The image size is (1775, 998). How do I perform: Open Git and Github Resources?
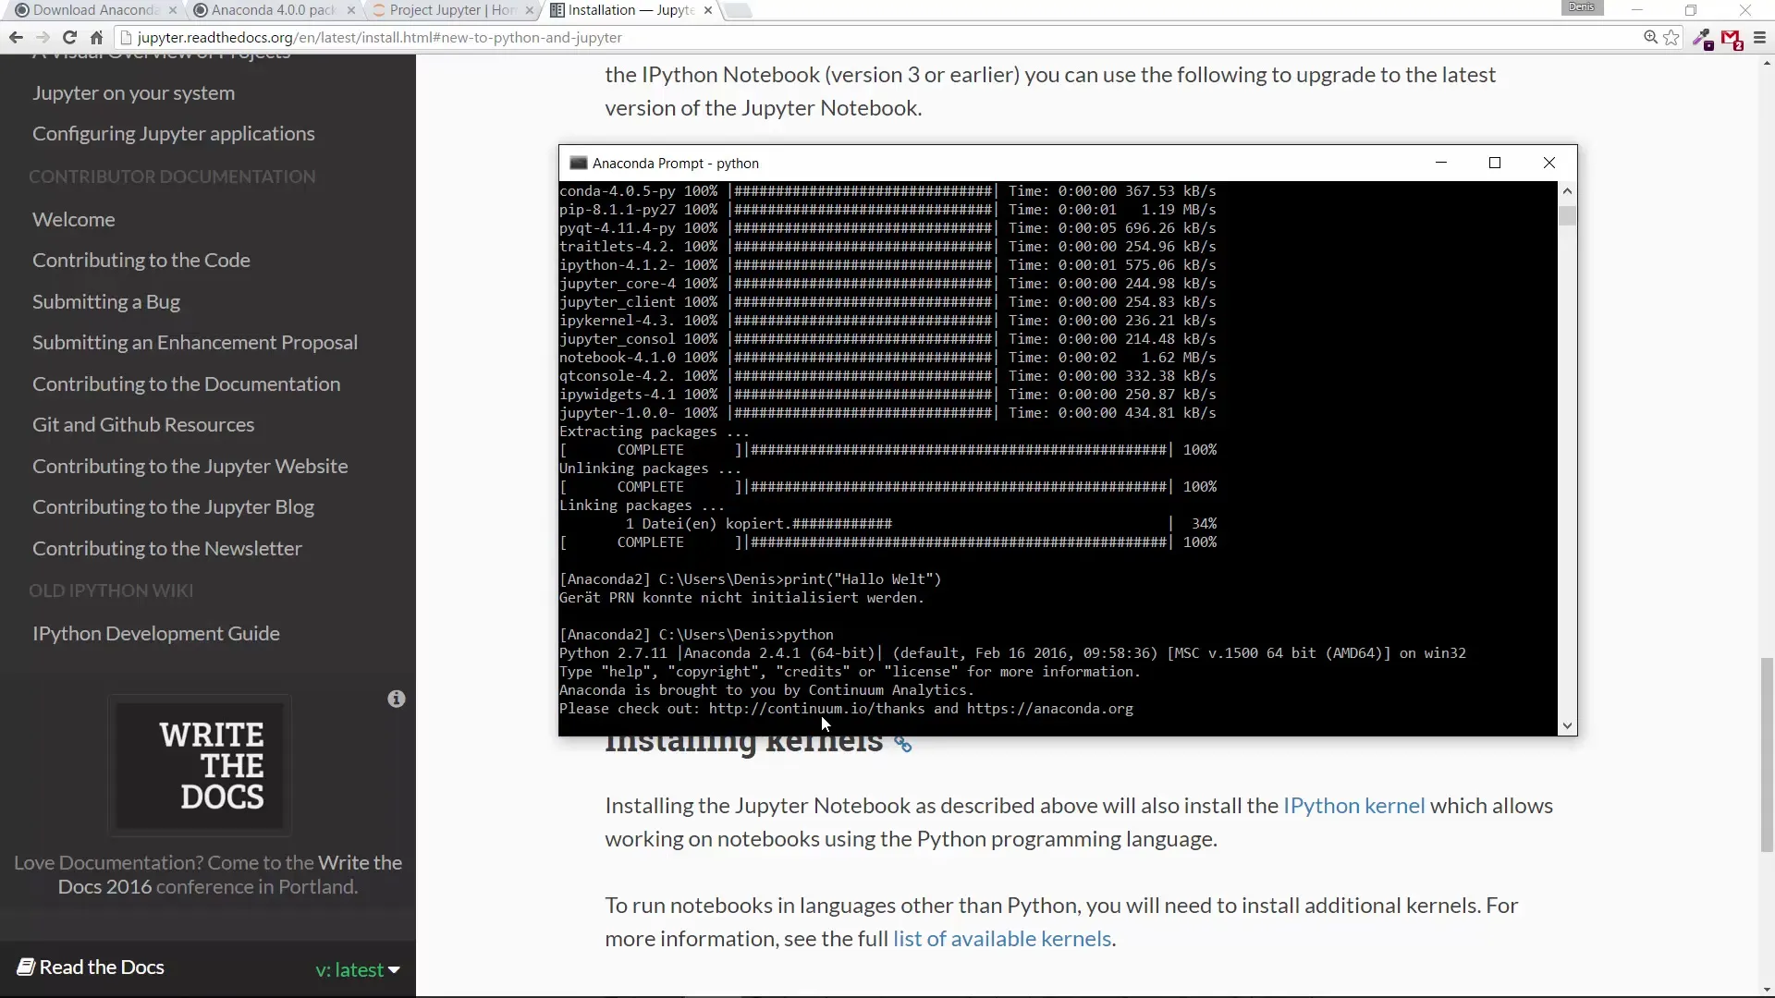[143, 425]
